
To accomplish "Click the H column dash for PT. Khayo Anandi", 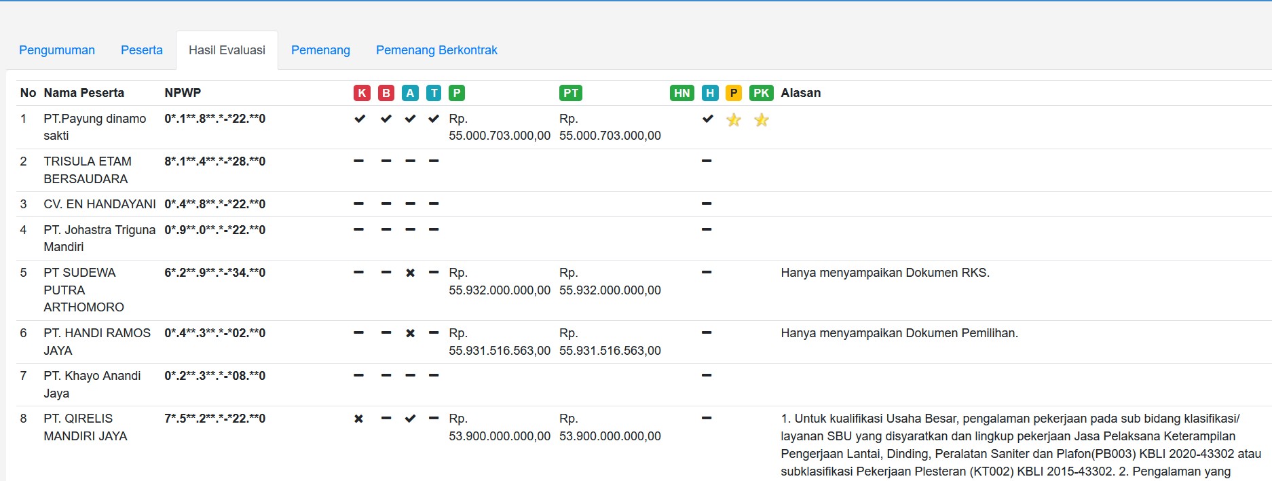I will (707, 375).
